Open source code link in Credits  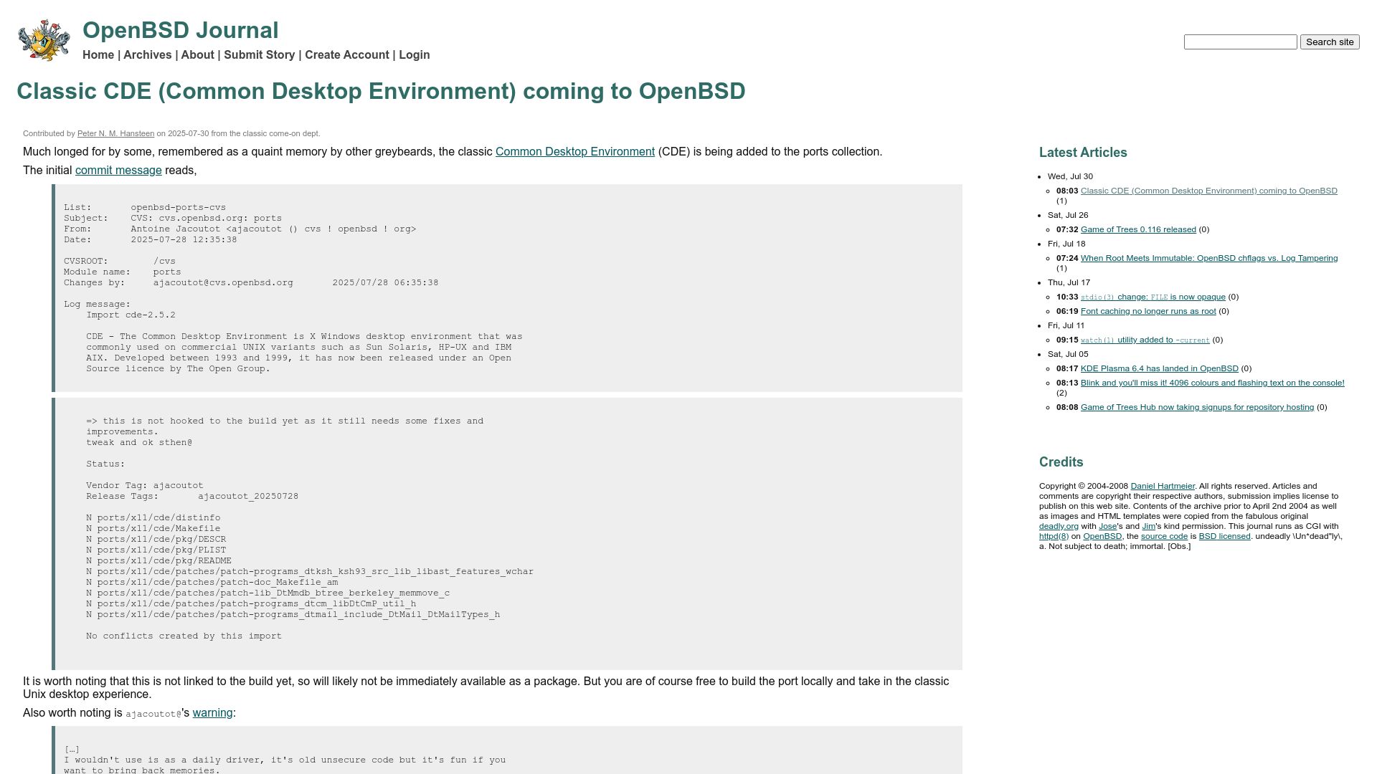[x=1164, y=536]
